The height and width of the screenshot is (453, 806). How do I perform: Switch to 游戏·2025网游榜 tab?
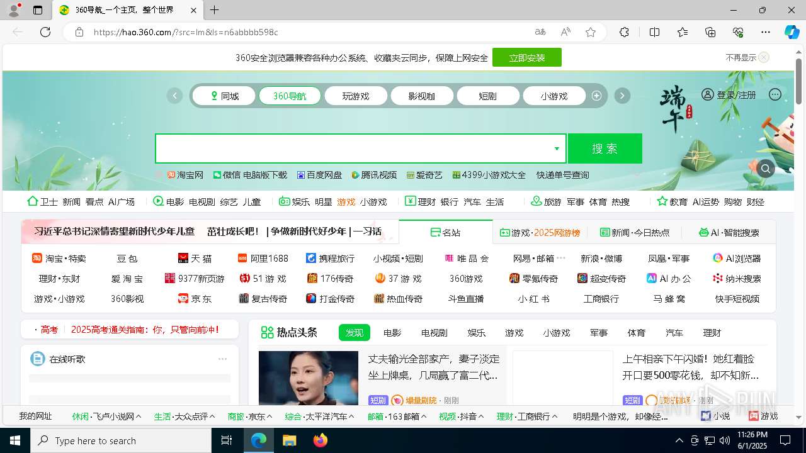(x=540, y=232)
